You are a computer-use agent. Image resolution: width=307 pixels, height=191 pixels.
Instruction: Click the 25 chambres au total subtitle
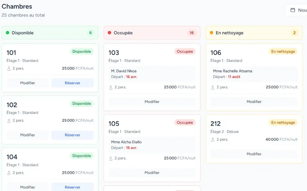pos(23,15)
